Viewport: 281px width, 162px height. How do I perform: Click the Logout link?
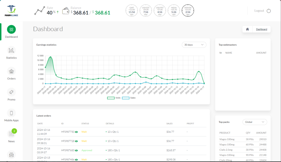(x=259, y=11)
